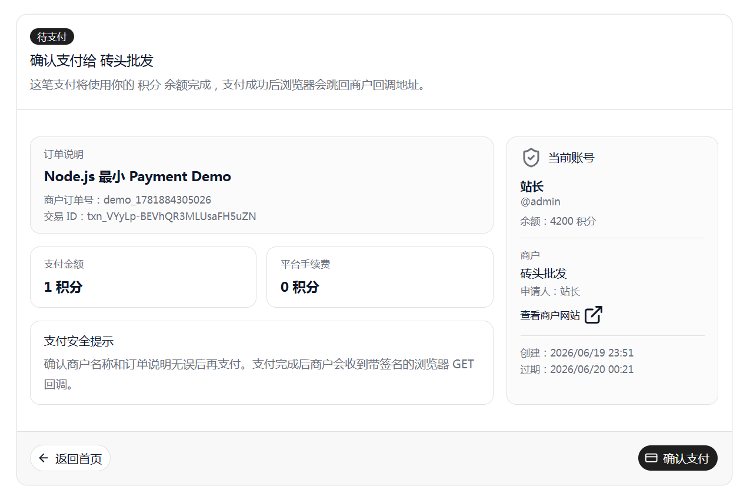Click the 确认支付 confirm payment button
Image resolution: width=750 pixels, height=503 pixels.
click(678, 458)
